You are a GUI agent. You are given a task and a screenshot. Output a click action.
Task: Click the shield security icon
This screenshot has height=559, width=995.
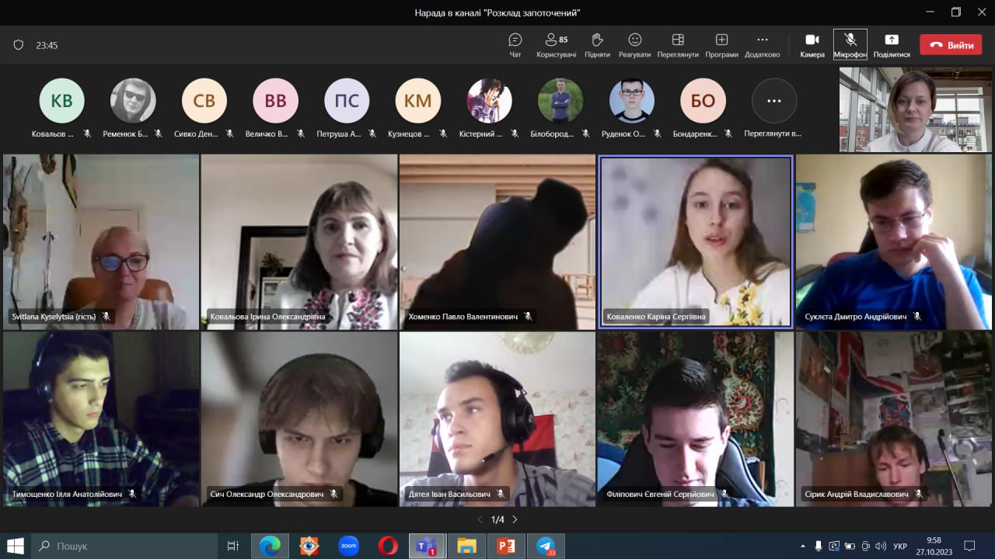click(19, 45)
